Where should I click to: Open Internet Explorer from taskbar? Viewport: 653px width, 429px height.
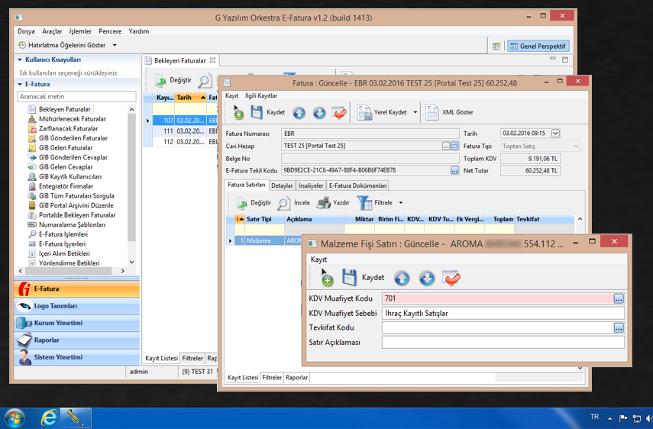pos(49,418)
